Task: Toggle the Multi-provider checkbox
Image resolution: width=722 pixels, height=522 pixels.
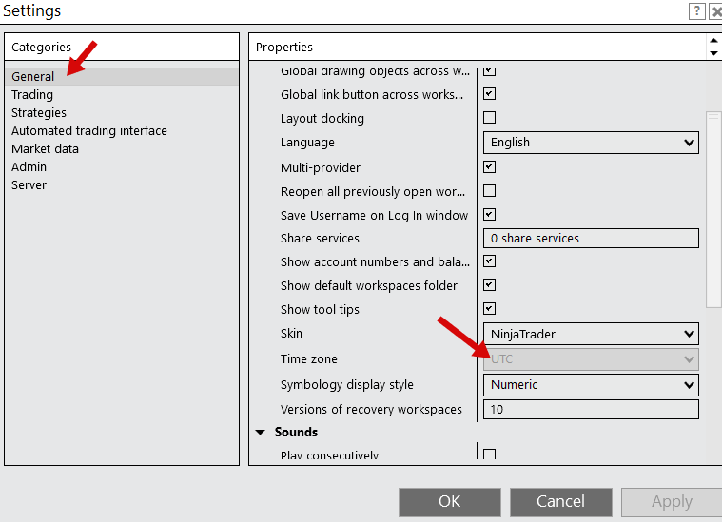Action: tap(490, 166)
